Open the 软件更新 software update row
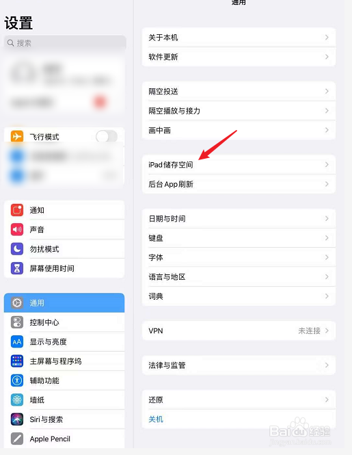Screen dimensions: 352x455 [239, 57]
